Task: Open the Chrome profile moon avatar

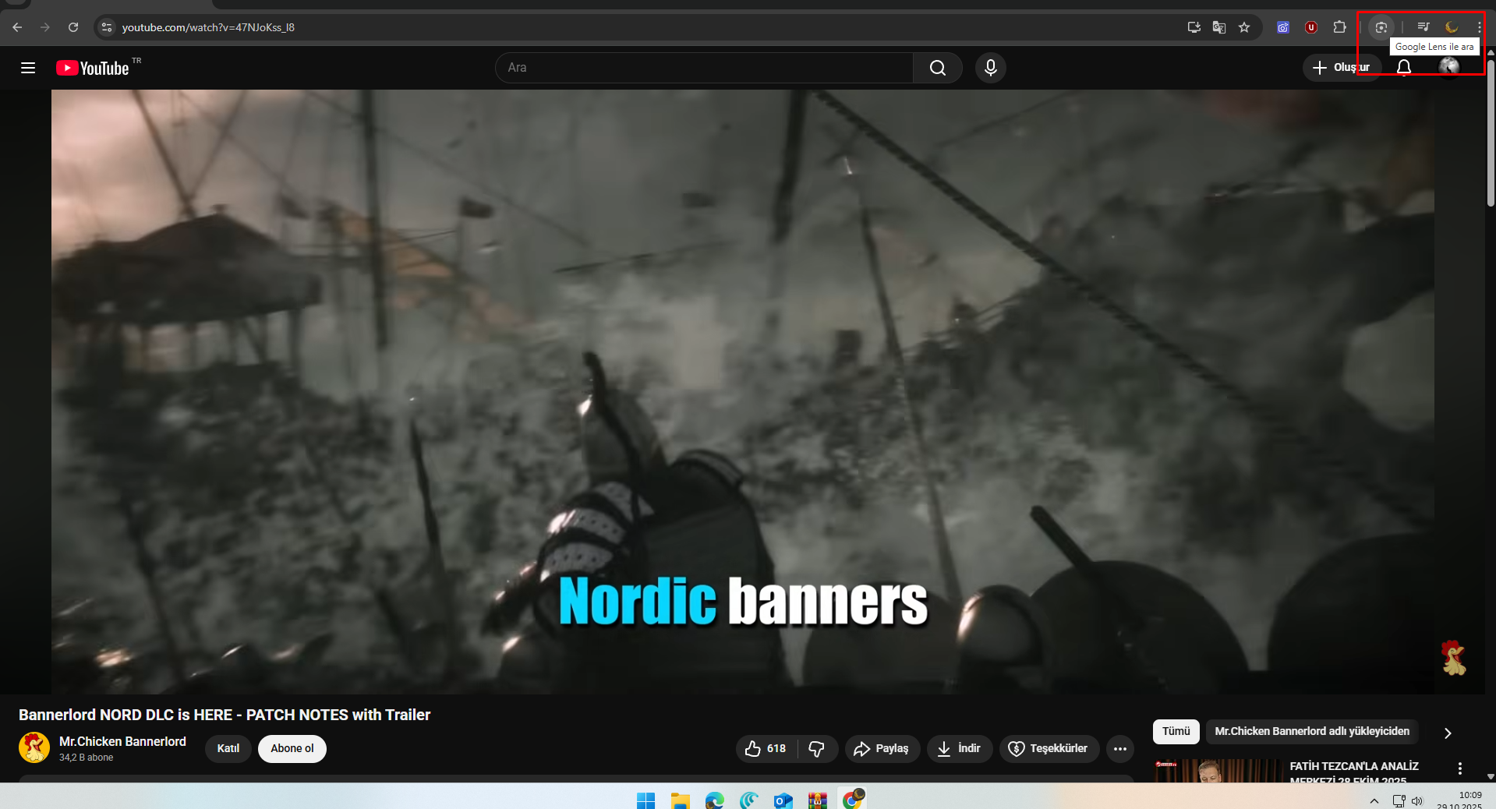Action: point(1452,27)
